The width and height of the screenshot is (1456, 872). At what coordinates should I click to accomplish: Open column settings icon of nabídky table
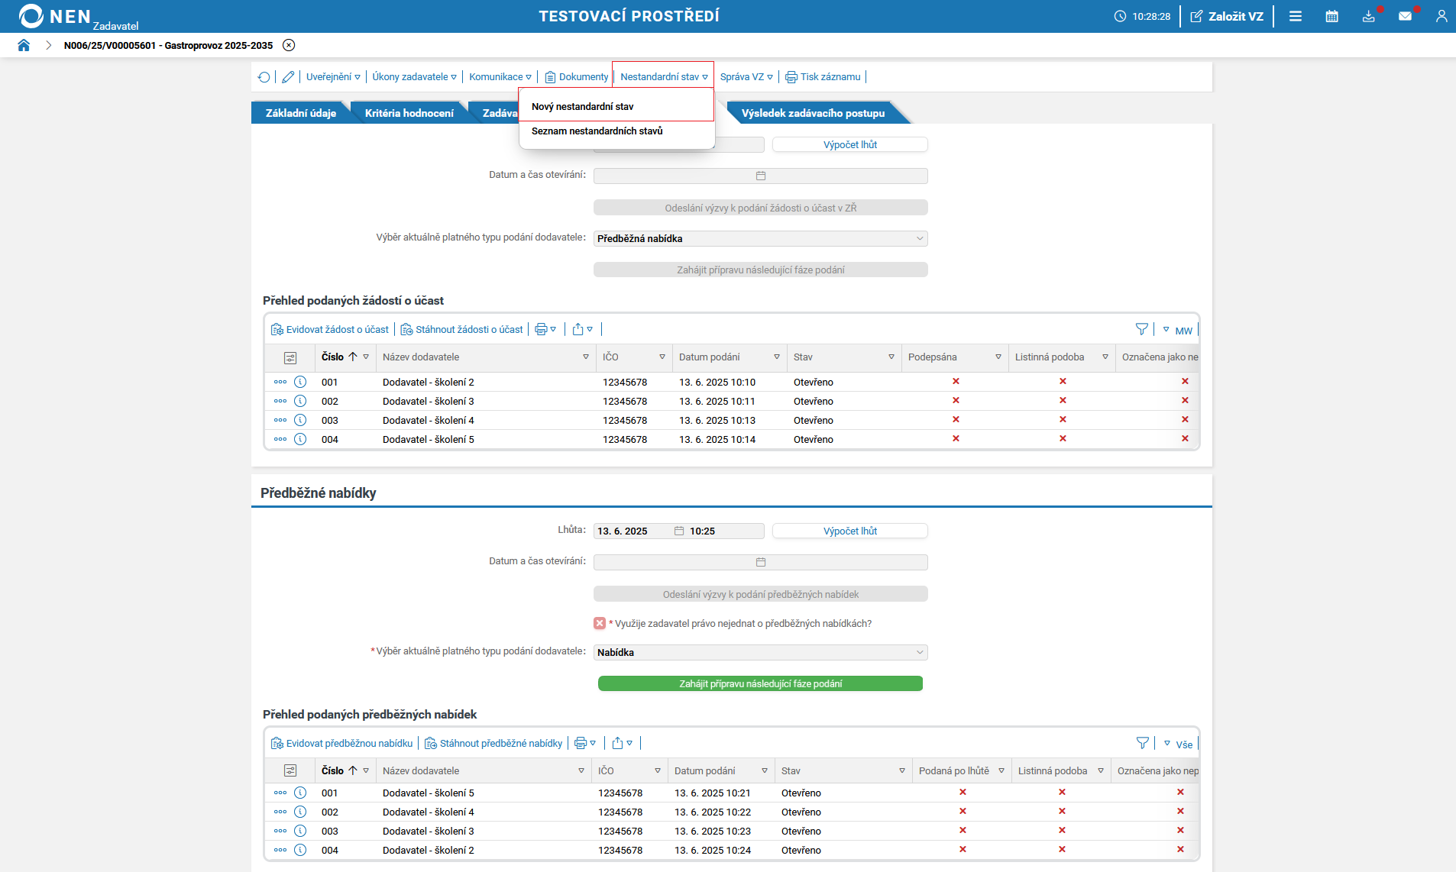coord(290,771)
